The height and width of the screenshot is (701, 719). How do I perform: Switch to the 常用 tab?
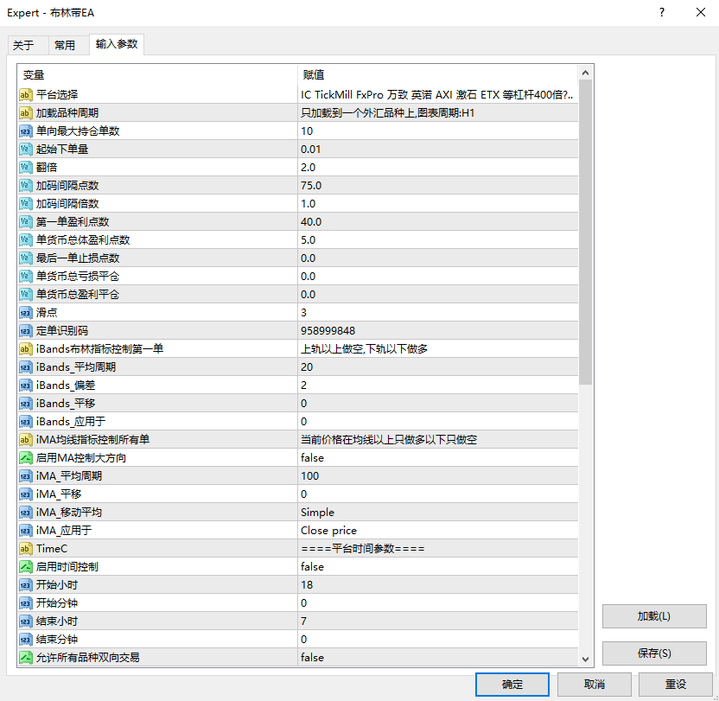[x=65, y=46]
